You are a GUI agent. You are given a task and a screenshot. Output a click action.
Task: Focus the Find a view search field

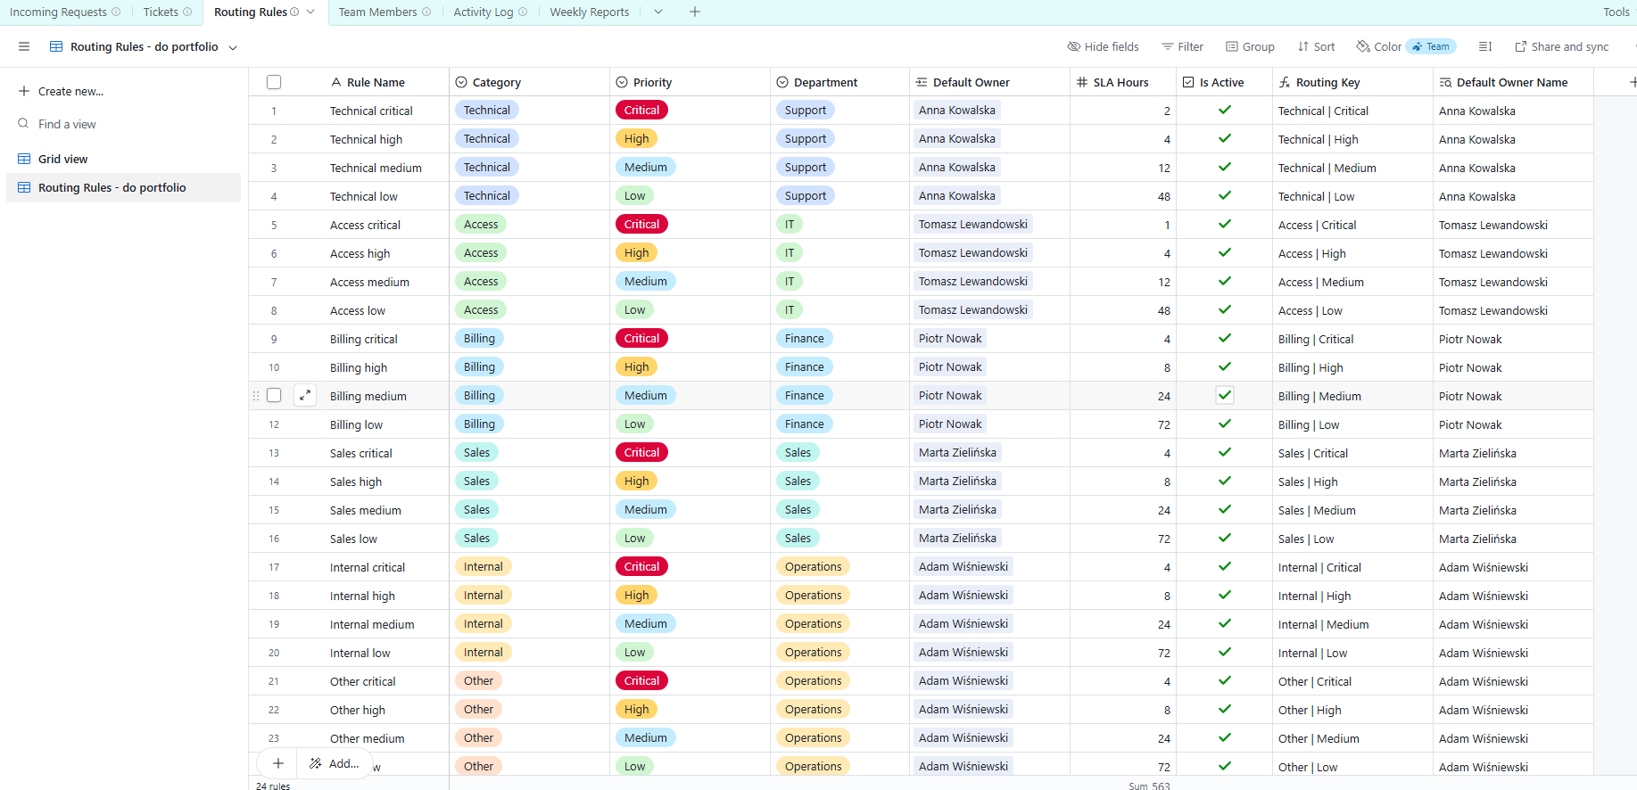pyautogui.click(x=67, y=124)
